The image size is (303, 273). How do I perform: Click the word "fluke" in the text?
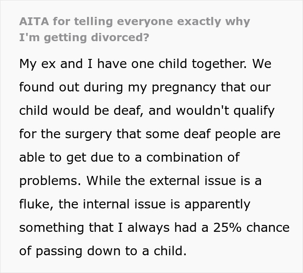pyautogui.click(x=35, y=204)
